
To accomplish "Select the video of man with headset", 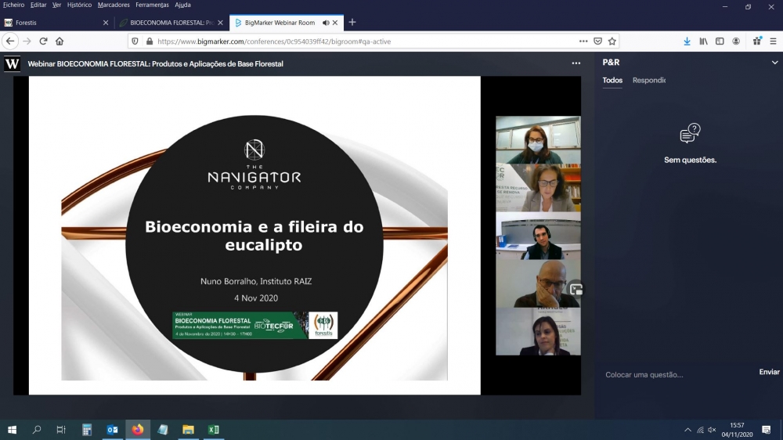I will (x=538, y=236).
